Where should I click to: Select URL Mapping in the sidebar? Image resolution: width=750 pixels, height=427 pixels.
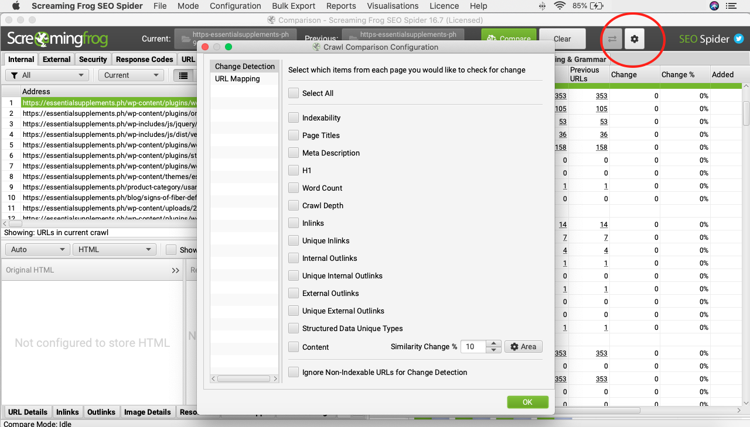(237, 78)
